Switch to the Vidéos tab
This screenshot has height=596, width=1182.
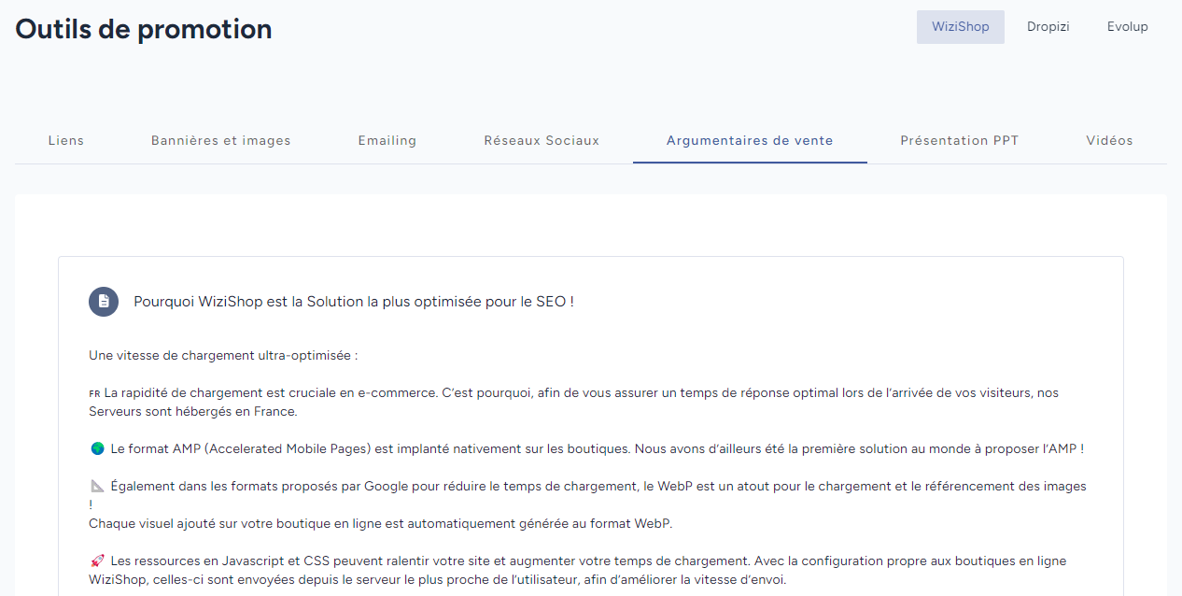pos(1109,140)
